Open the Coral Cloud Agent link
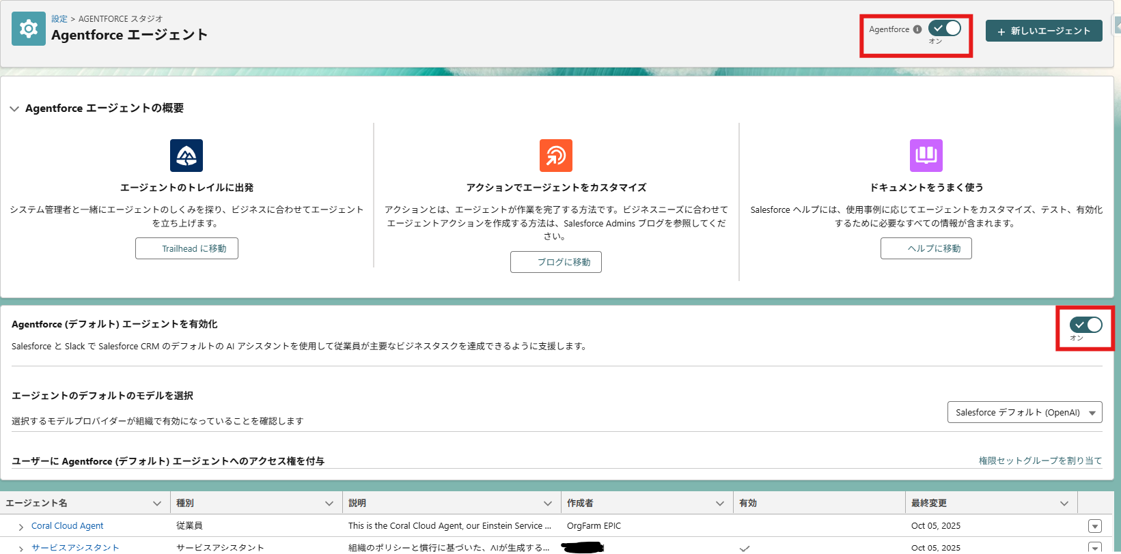1121x554 pixels. [x=68, y=526]
